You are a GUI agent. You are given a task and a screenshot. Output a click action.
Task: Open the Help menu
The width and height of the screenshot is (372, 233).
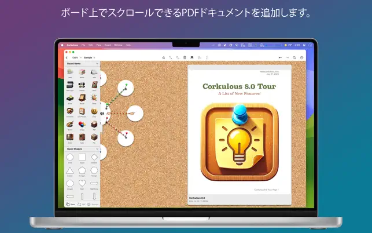coord(128,45)
